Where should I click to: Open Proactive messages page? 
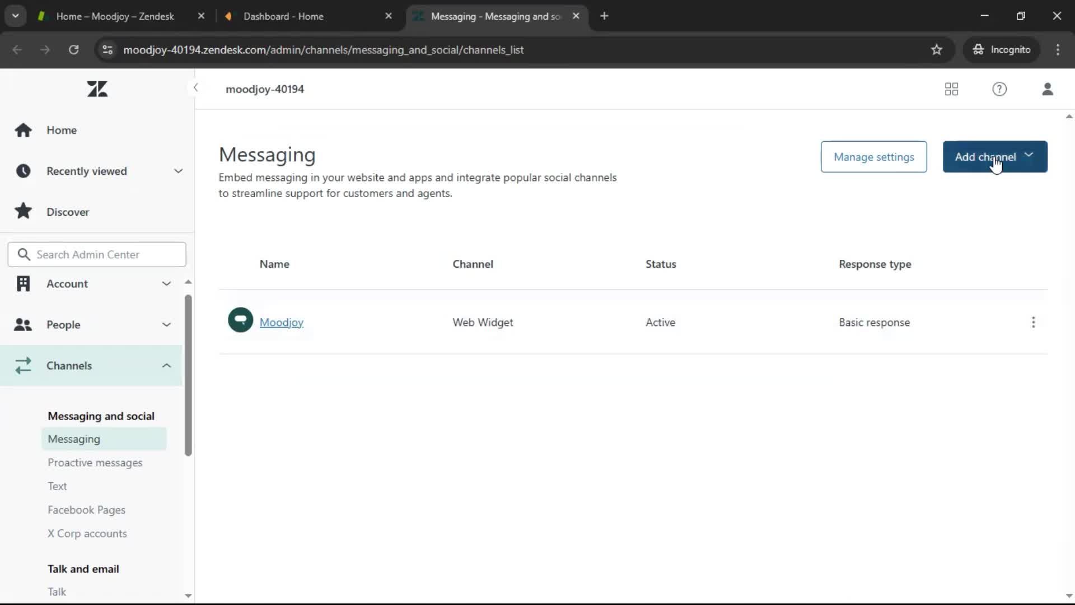pyautogui.click(x=95, y=463)
